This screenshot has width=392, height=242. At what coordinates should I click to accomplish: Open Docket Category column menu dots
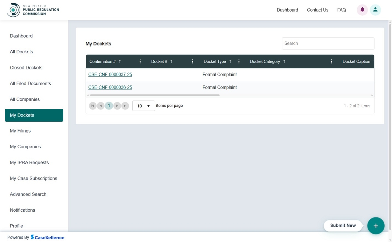[331, 61]
